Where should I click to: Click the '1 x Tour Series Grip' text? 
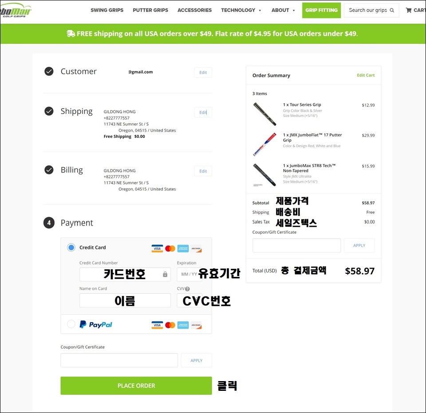tap(302, 105)
